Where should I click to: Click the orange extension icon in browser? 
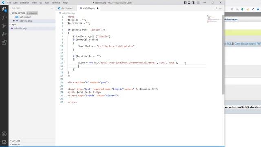coord(248,9)
